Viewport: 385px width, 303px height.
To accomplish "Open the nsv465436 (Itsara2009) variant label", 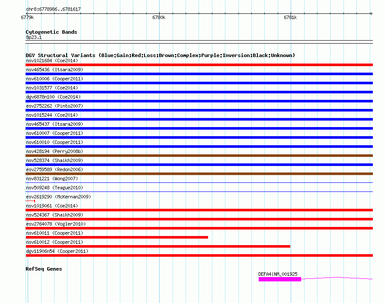I will pyautogui.click(x=55, y=70).
